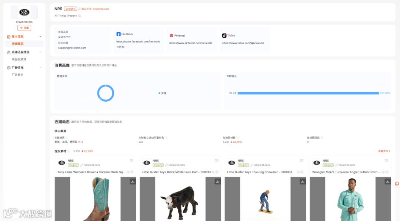Image resolution: width=400 pixels, height=221 pixels.
Task: Open the 站点主页 nrsworld.com link
Action: 96,9
